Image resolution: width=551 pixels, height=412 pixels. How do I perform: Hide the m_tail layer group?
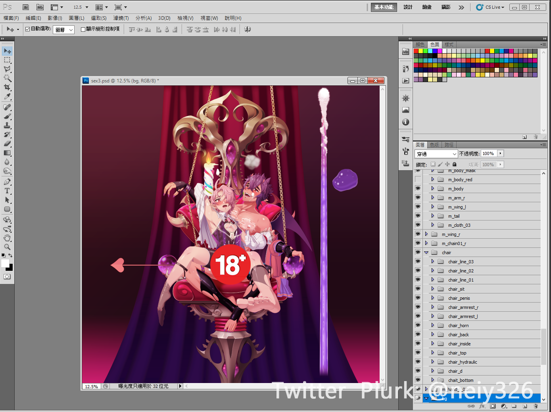pos(418,216)
